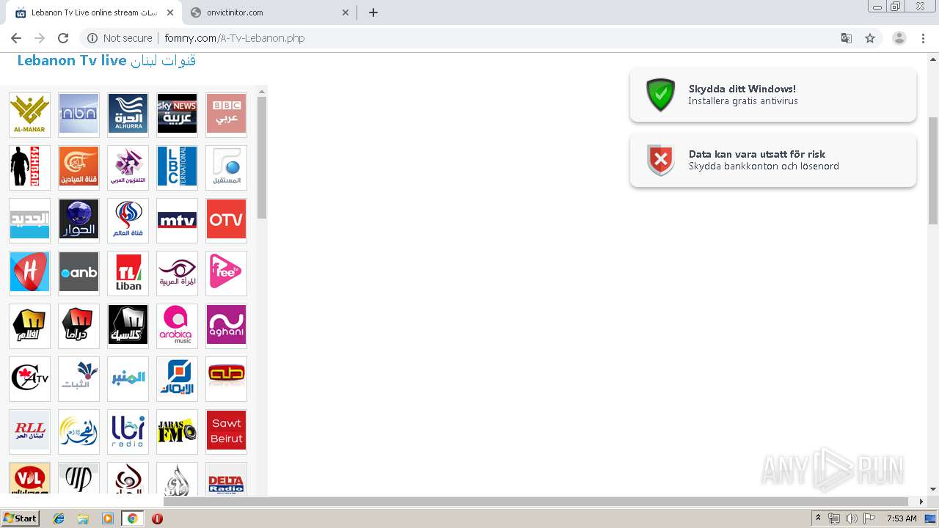
Task: Select the anb channel logo
Action: pyautogui.click(x=78, y=273)
